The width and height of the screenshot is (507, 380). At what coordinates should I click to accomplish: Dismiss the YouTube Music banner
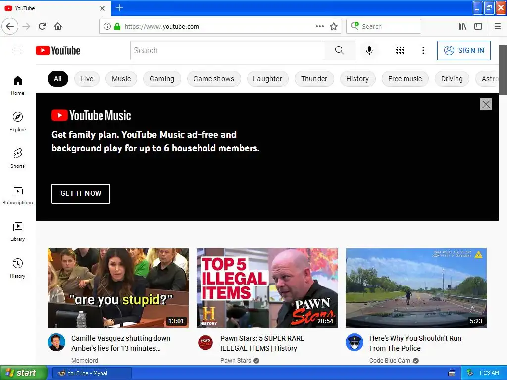(486, 104)
